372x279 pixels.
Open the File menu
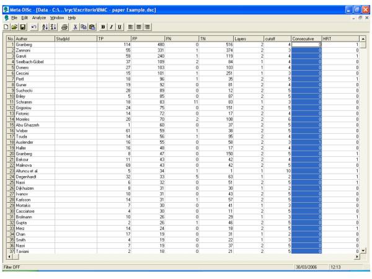(15, 19)
